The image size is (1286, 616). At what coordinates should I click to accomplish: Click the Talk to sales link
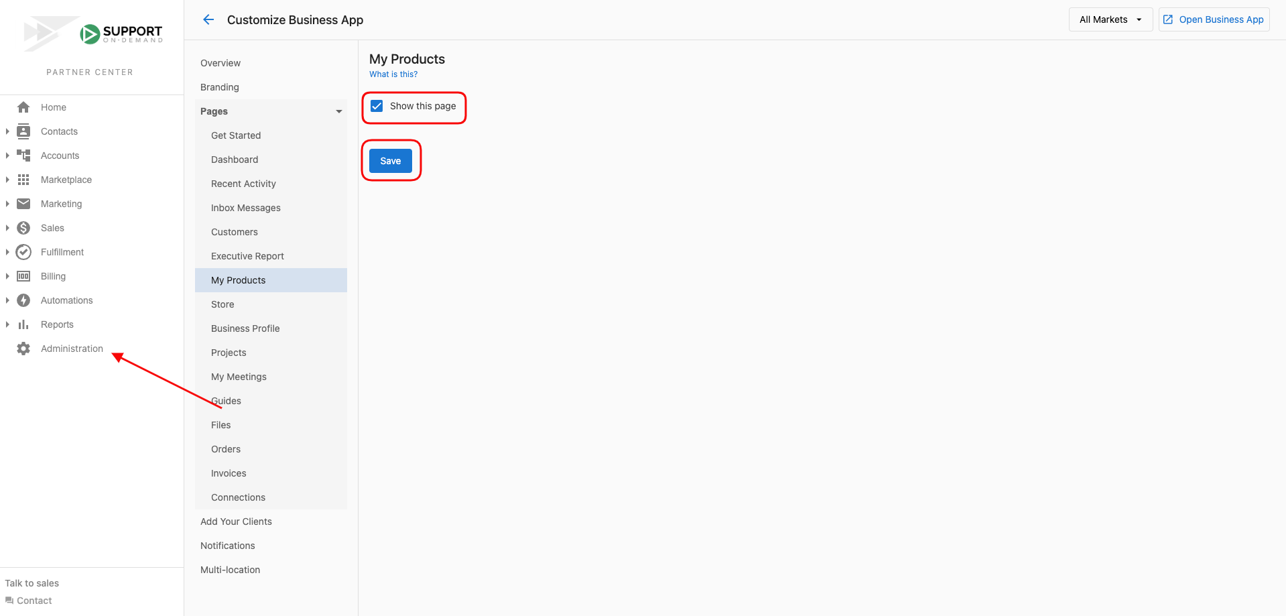click(x=32, y=583)
